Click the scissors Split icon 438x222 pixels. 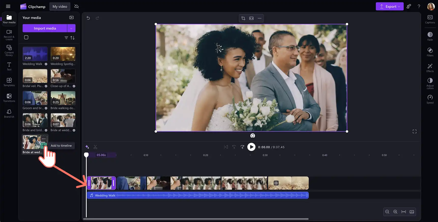pyautogui.click(x=95, y=147)
